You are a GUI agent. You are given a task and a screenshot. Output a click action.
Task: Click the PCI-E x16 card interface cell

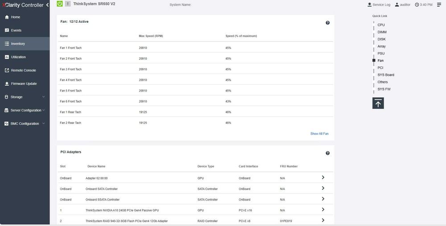[245, 210]
